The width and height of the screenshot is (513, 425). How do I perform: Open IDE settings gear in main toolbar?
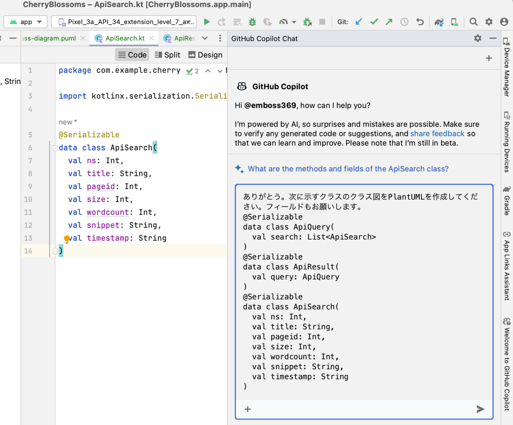pos(489,22)
